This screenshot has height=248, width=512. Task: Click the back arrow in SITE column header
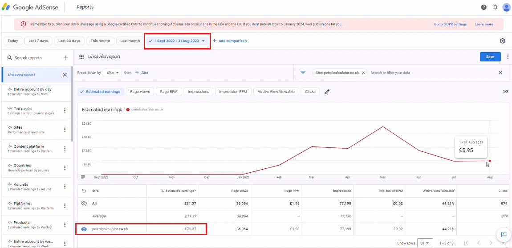[x=84, y=191]
